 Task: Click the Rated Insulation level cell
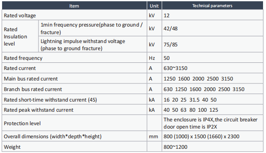(x=20, y=36)
